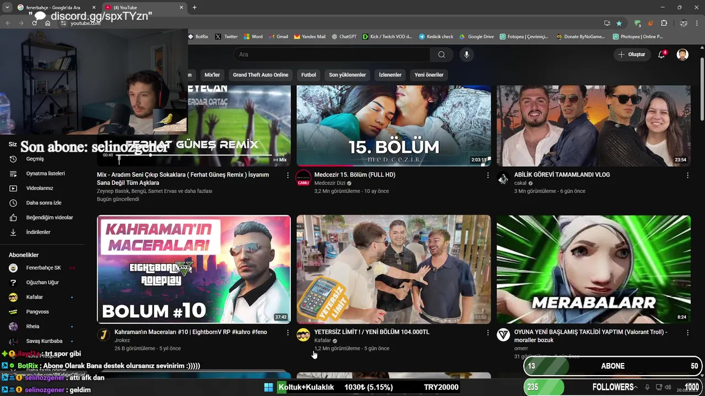Open the Gmail bookmark
705x396 pixels.
click(x=278, y=36)
